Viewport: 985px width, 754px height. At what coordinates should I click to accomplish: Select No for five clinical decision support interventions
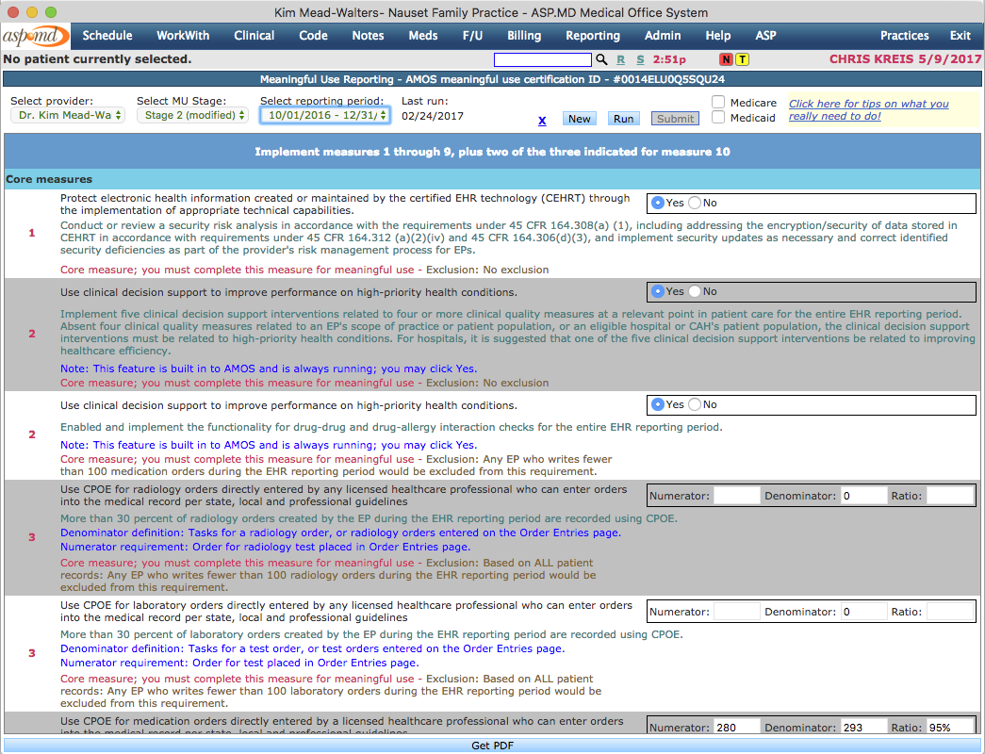695,291
